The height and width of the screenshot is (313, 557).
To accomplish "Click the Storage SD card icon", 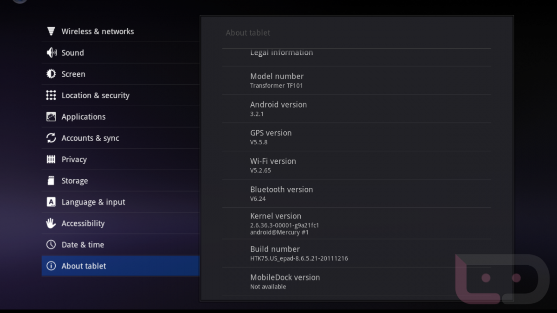I will 51,181.
